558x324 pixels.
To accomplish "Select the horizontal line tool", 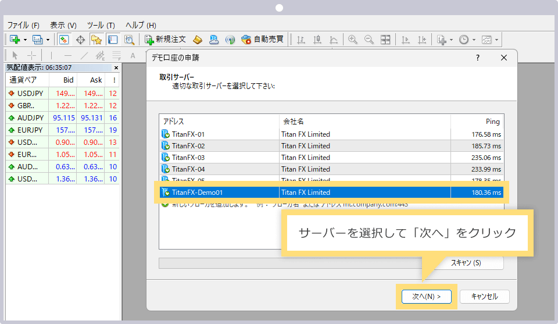I will click(x=67, y=55).
